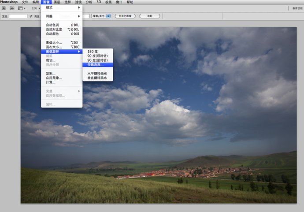Choose 水平翻转画布 from the submenu
The image size is (304, 212).
(98, 73)
